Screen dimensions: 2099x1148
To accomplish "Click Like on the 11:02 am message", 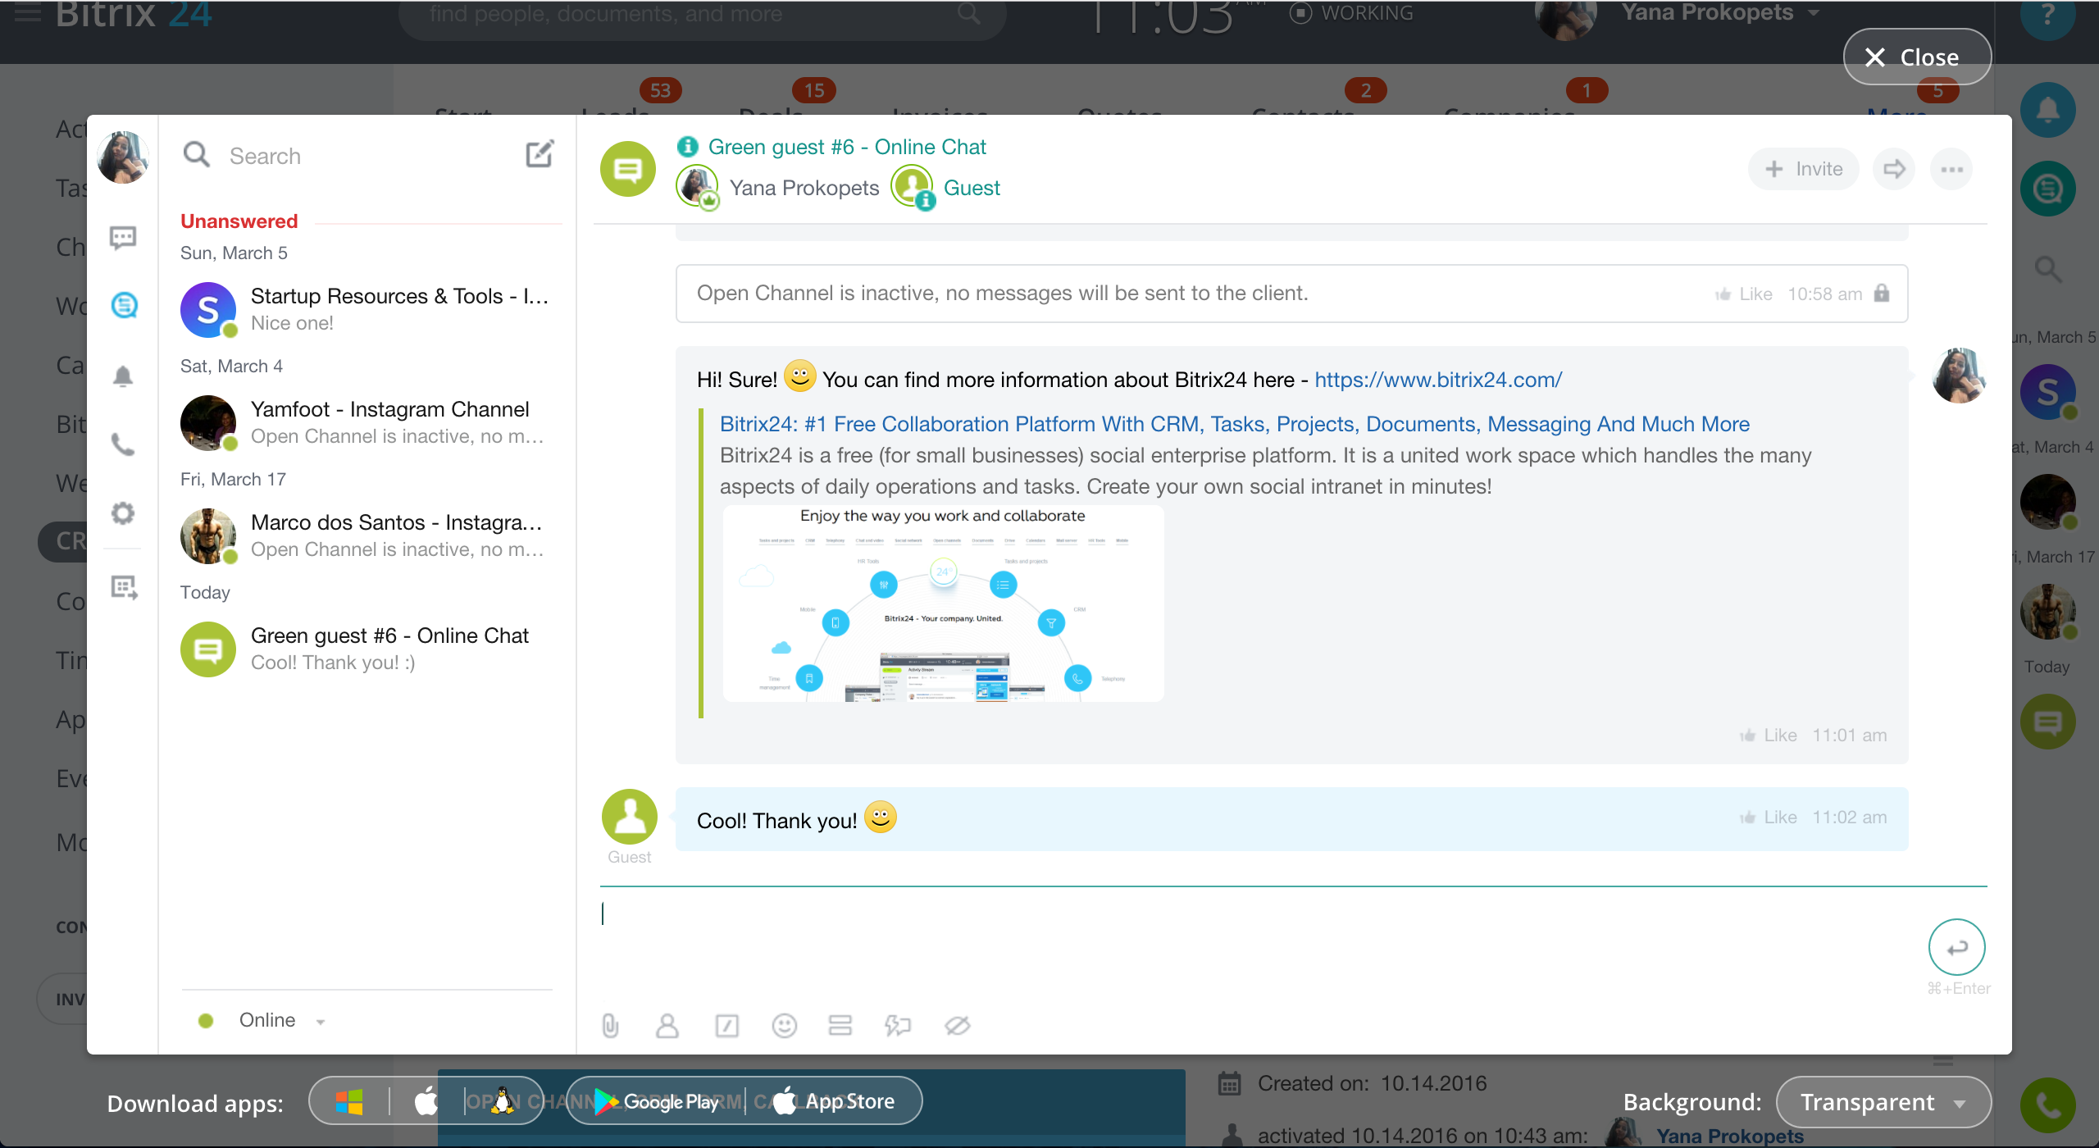I will coord(1769,818).
